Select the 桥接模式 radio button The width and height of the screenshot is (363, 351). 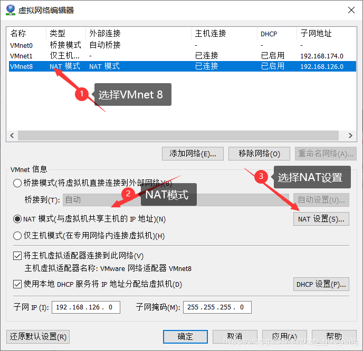point(17,183)
